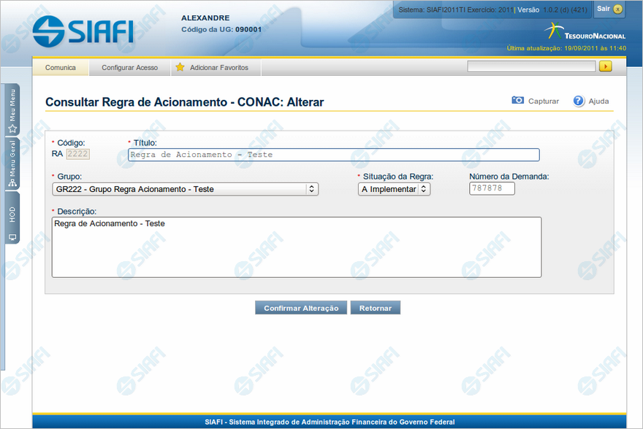Screen dimensions: 643x429
Task: Open Meu Menu side tab
Action: (12, 111)
